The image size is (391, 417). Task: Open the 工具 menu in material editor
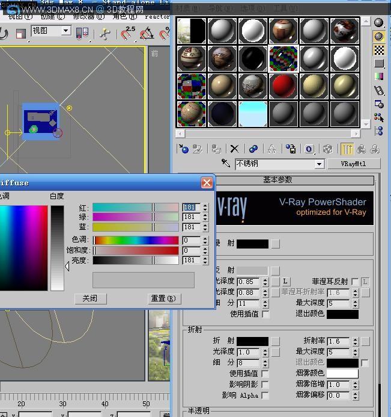(286, 8)
